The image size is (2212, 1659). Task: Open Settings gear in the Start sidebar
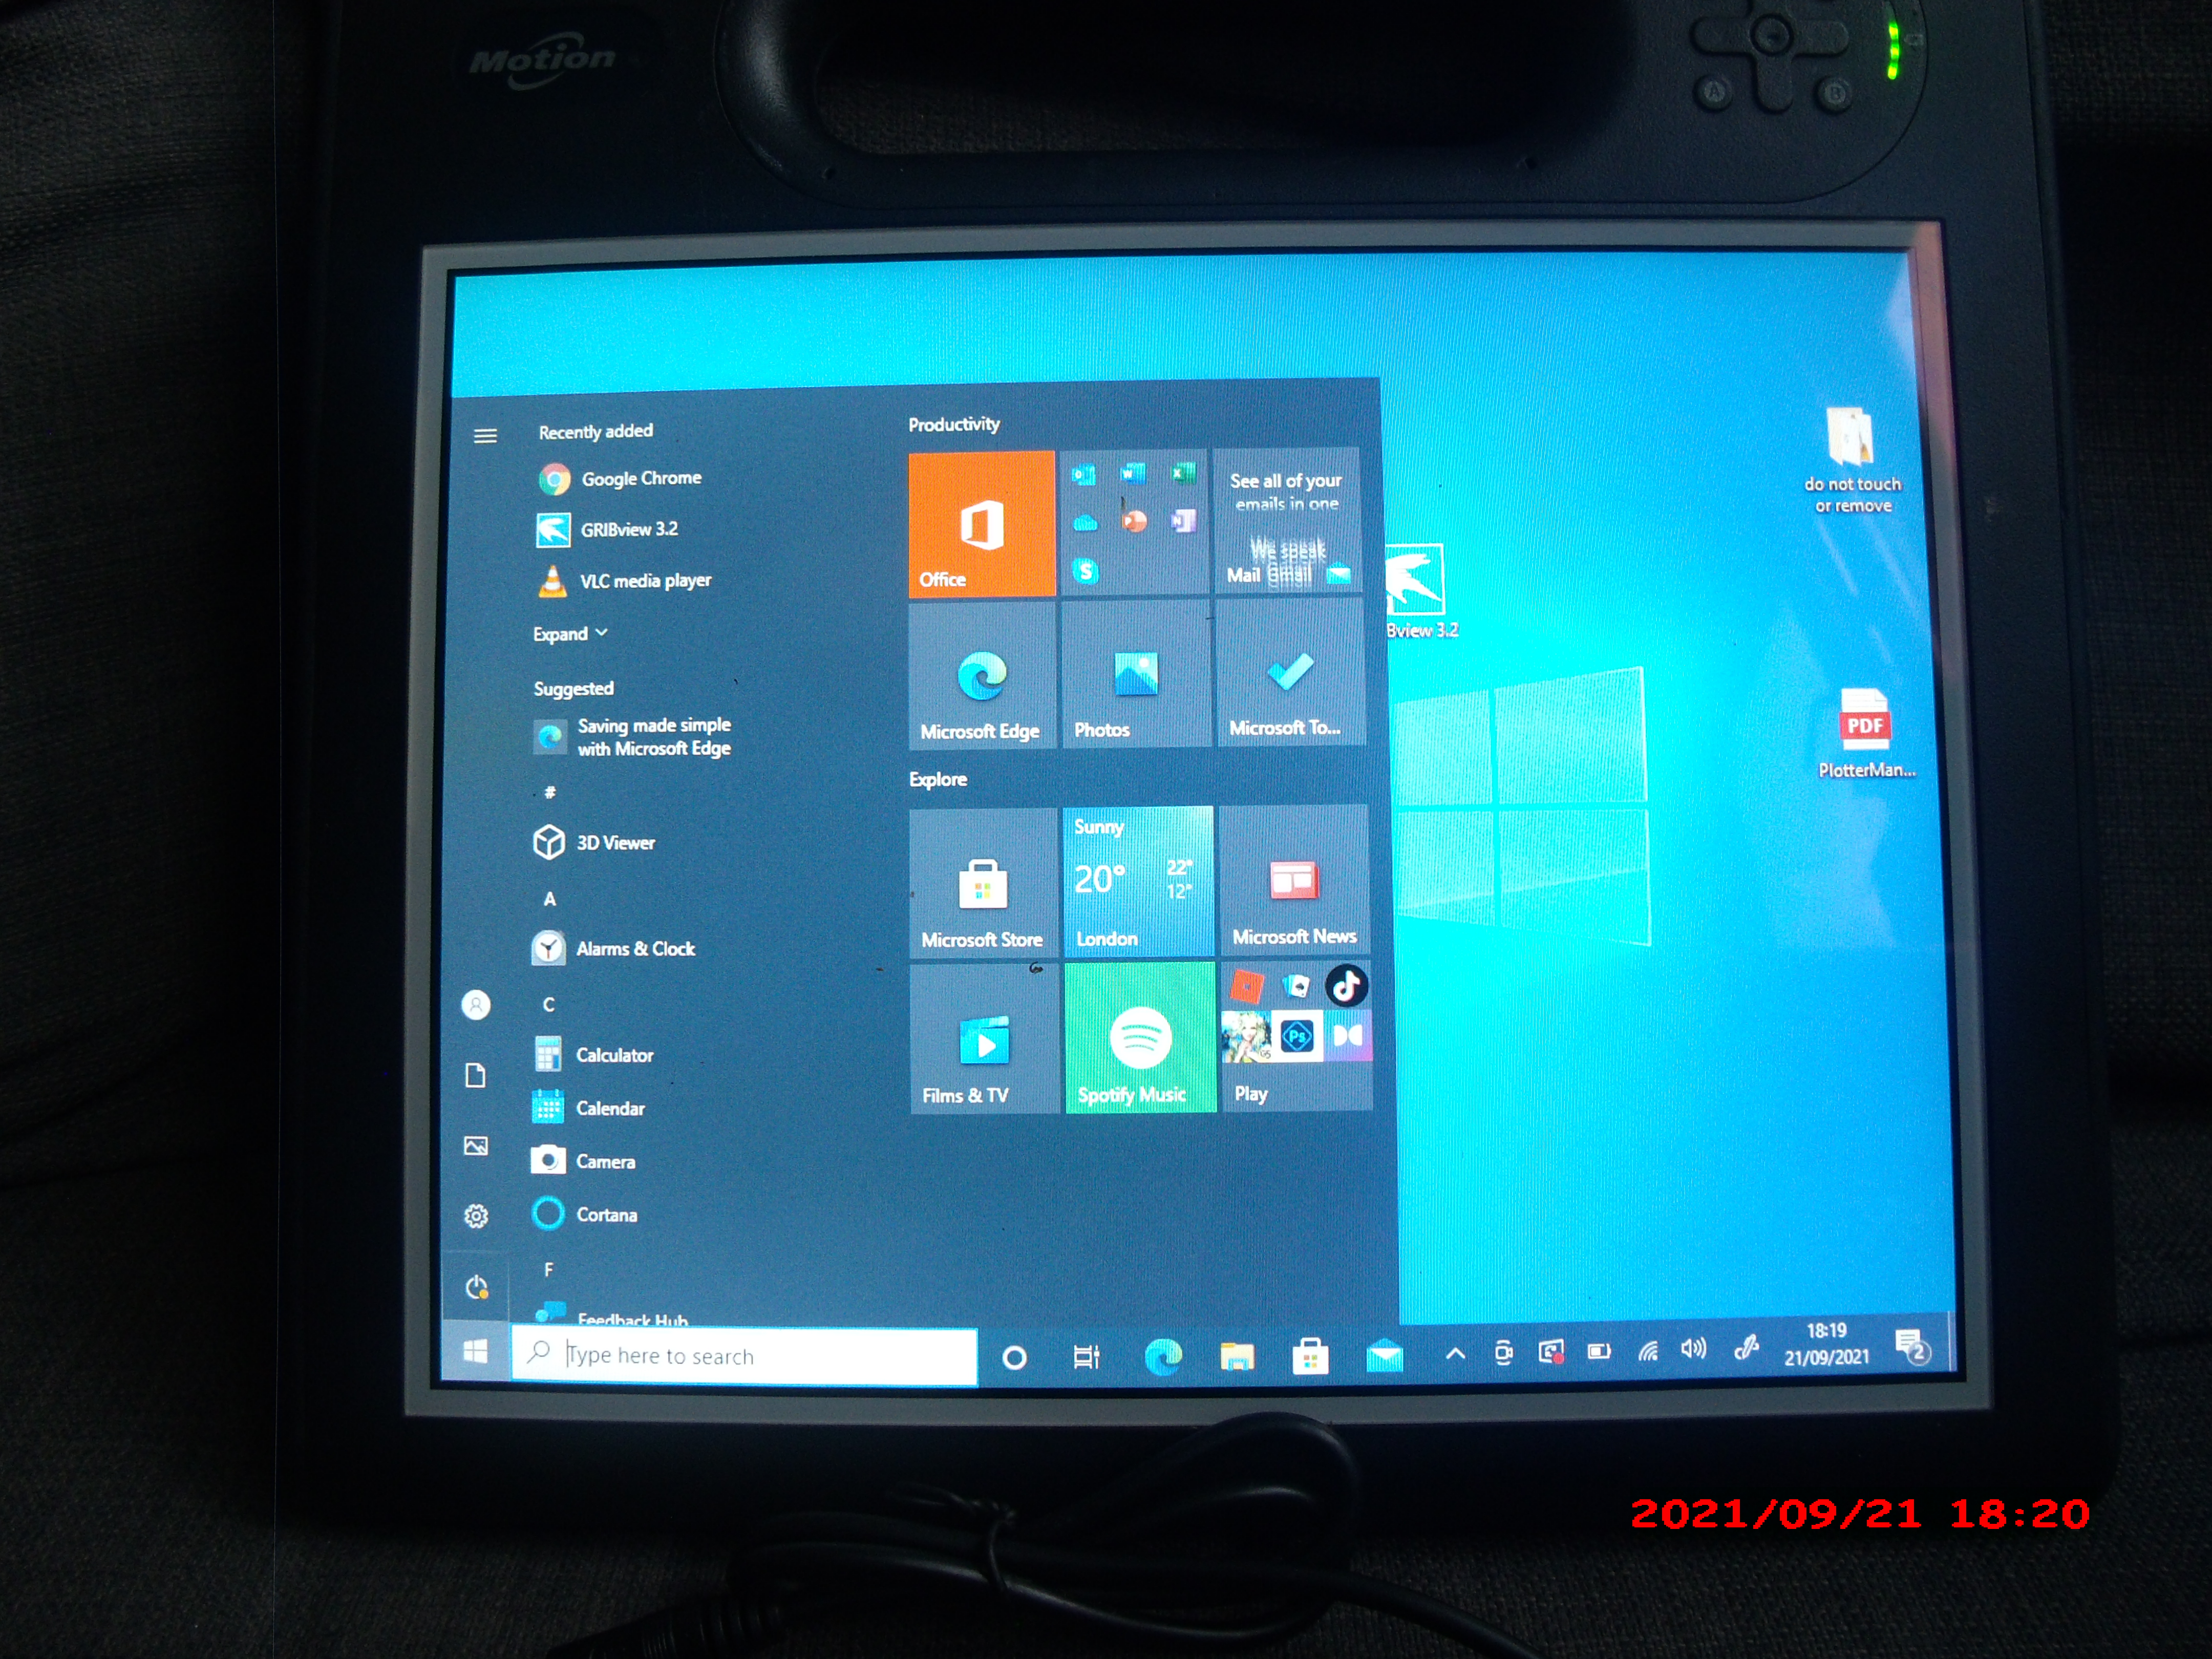476,1216
